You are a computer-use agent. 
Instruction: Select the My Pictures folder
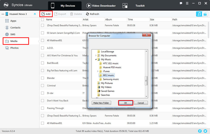click(105, 83)
